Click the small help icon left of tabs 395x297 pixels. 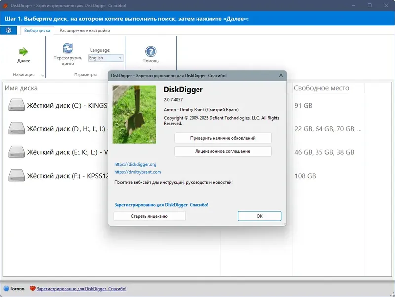(x=8, y=30)
